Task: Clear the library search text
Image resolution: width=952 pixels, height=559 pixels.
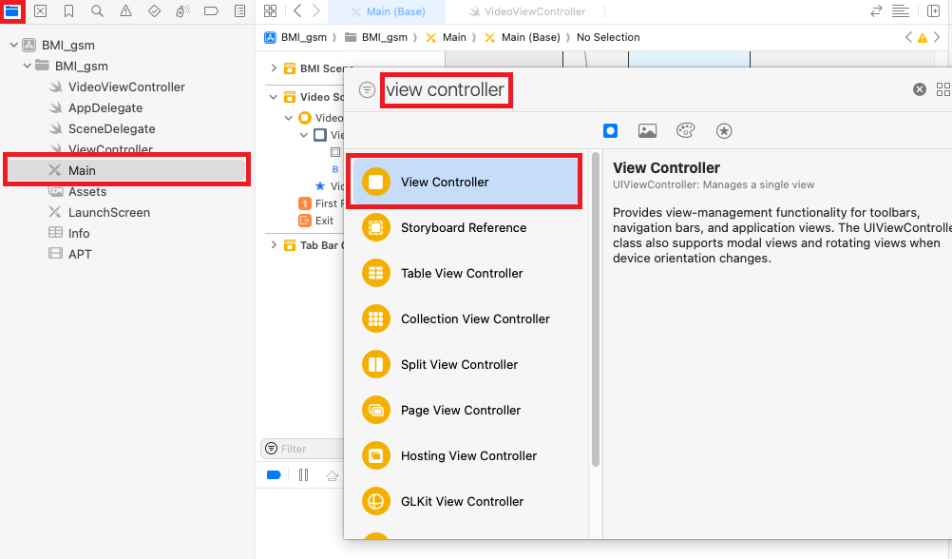Action: click(919, 89)
